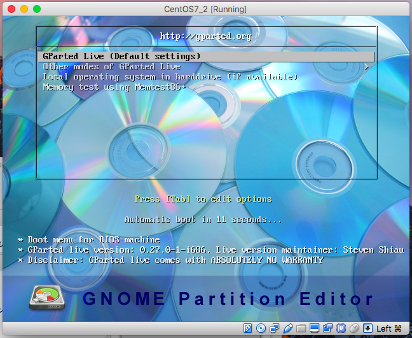
Task: Click the network adapters status icon
Action: point(273,328)
